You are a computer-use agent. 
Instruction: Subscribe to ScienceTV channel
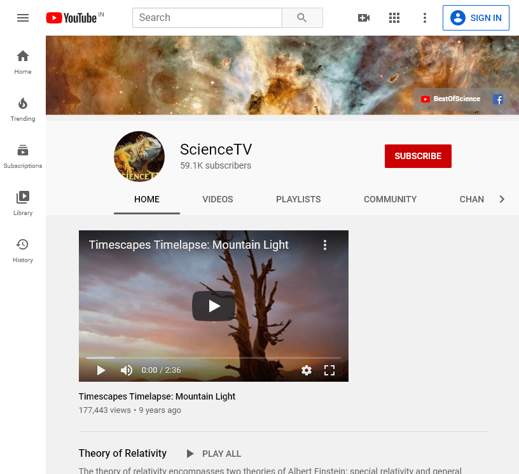pos(418,157)
